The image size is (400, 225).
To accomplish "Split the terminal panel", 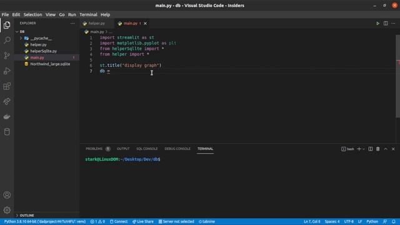I will (x=371, y=149).
